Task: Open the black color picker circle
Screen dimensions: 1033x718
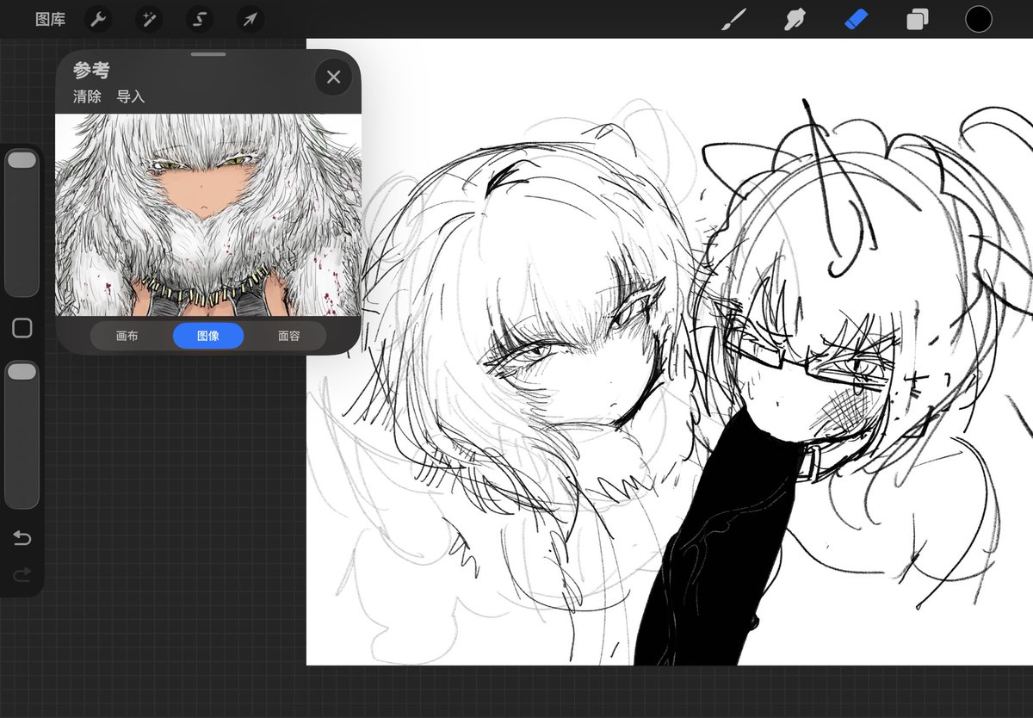Action: (979, 19)
